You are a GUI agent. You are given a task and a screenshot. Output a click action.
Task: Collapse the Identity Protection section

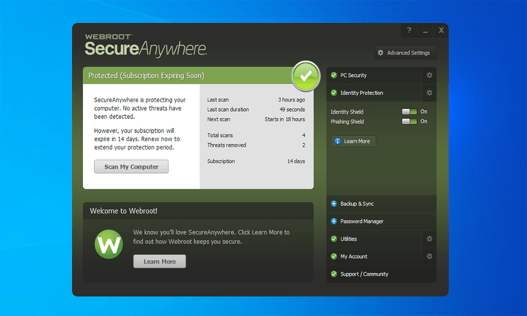click(374, 93)
